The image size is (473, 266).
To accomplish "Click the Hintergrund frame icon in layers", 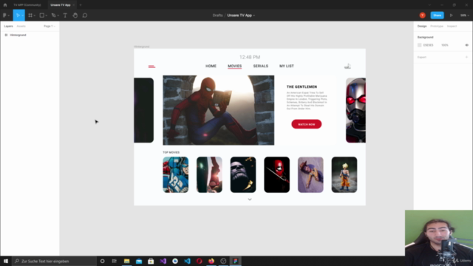I will point(6,35).
